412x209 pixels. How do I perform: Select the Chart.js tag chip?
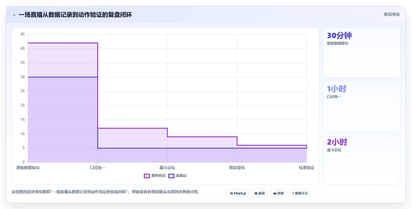tap(238, 193)
